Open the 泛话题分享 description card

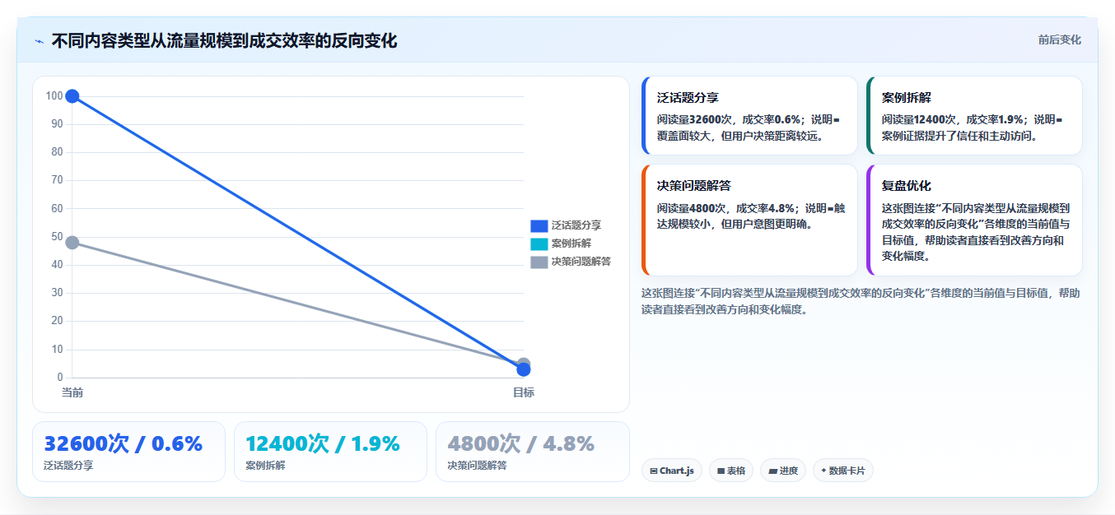749,116
